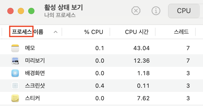Sort by CPU 시간 column header
Image resolution: width=203 pixels, height=106 pixels.
[x=137, y=32]
